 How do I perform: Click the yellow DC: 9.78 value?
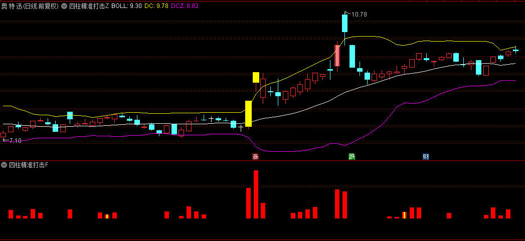[156, 6]
